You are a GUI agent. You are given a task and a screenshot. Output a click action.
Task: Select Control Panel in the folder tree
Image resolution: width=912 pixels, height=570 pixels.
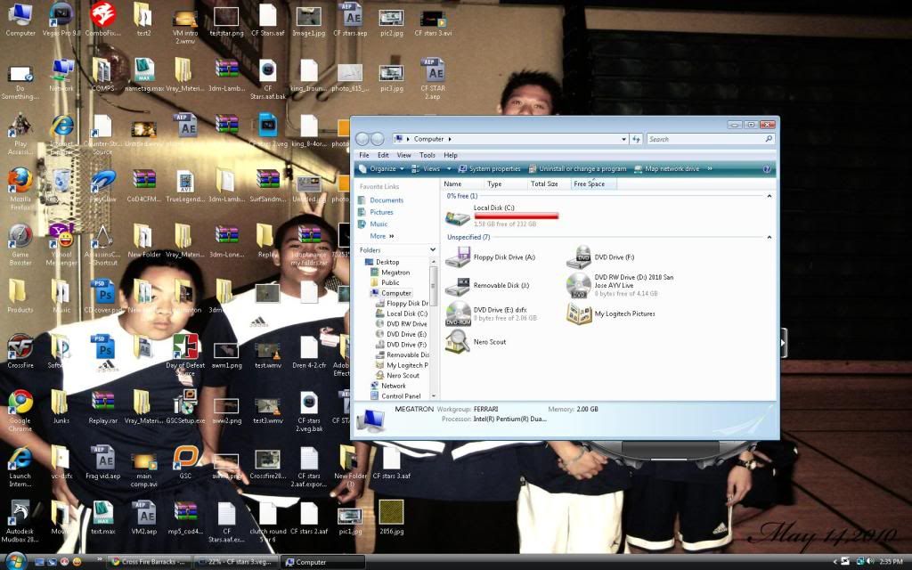pos(400,396)
